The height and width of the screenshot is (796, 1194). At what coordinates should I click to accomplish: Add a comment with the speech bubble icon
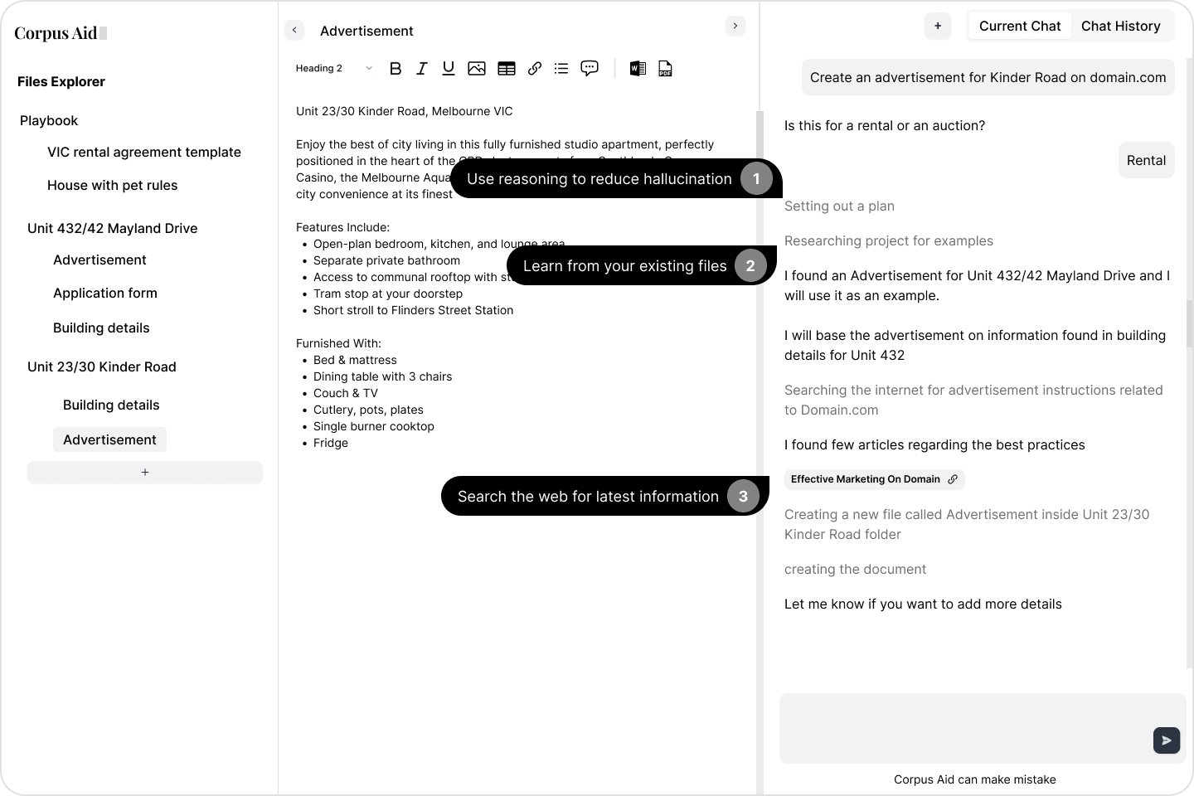coord(590,68)
